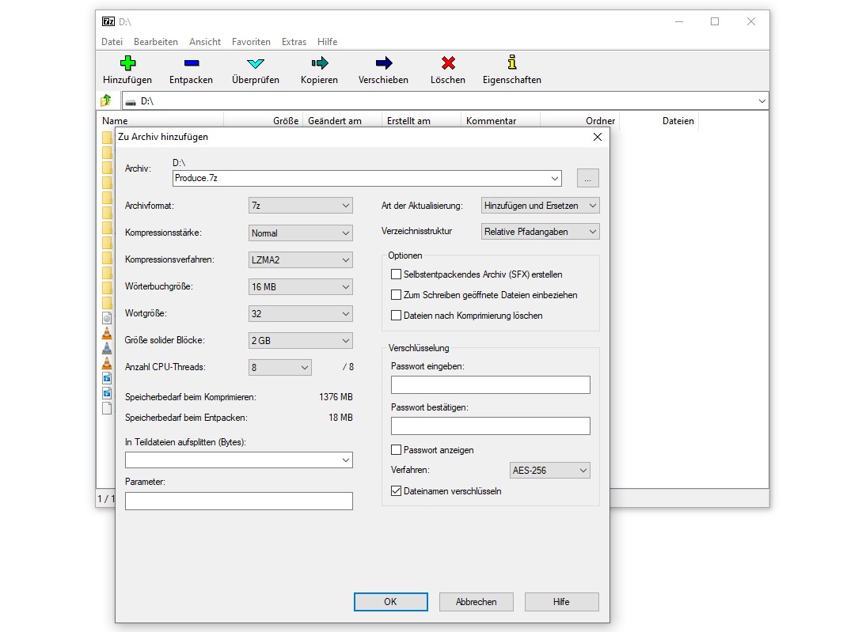Click the Überprüfen checkmark icon
Image resolution: width=843 pixels, height=632 pixels.
256,63
